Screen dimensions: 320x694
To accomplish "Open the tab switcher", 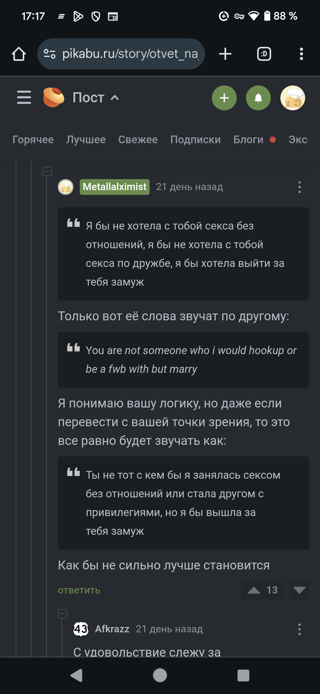I will [264, 54].
